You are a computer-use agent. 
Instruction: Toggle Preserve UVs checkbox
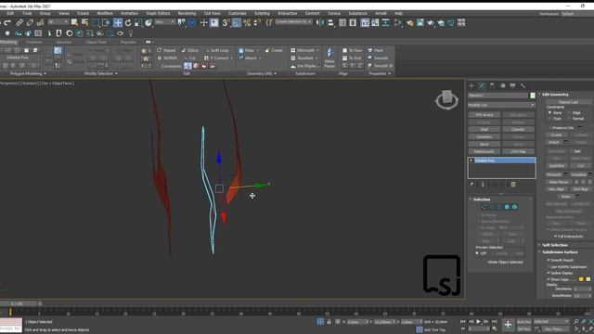tap(550, 128)
